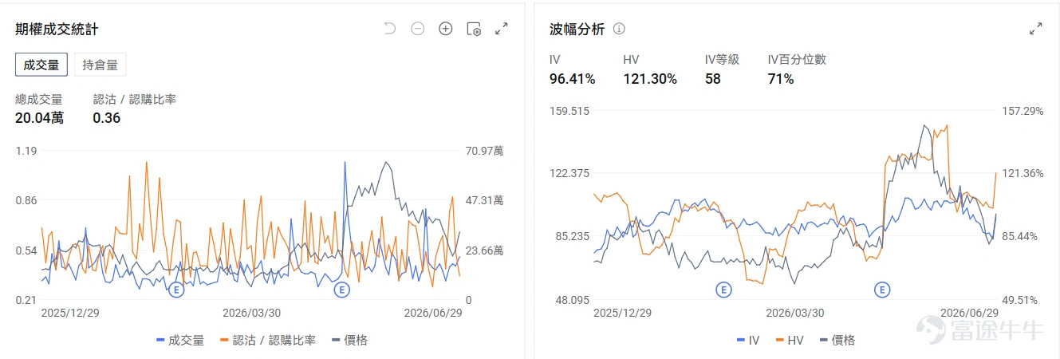Click the IV百分位數 value 71%

coord(781,79)
